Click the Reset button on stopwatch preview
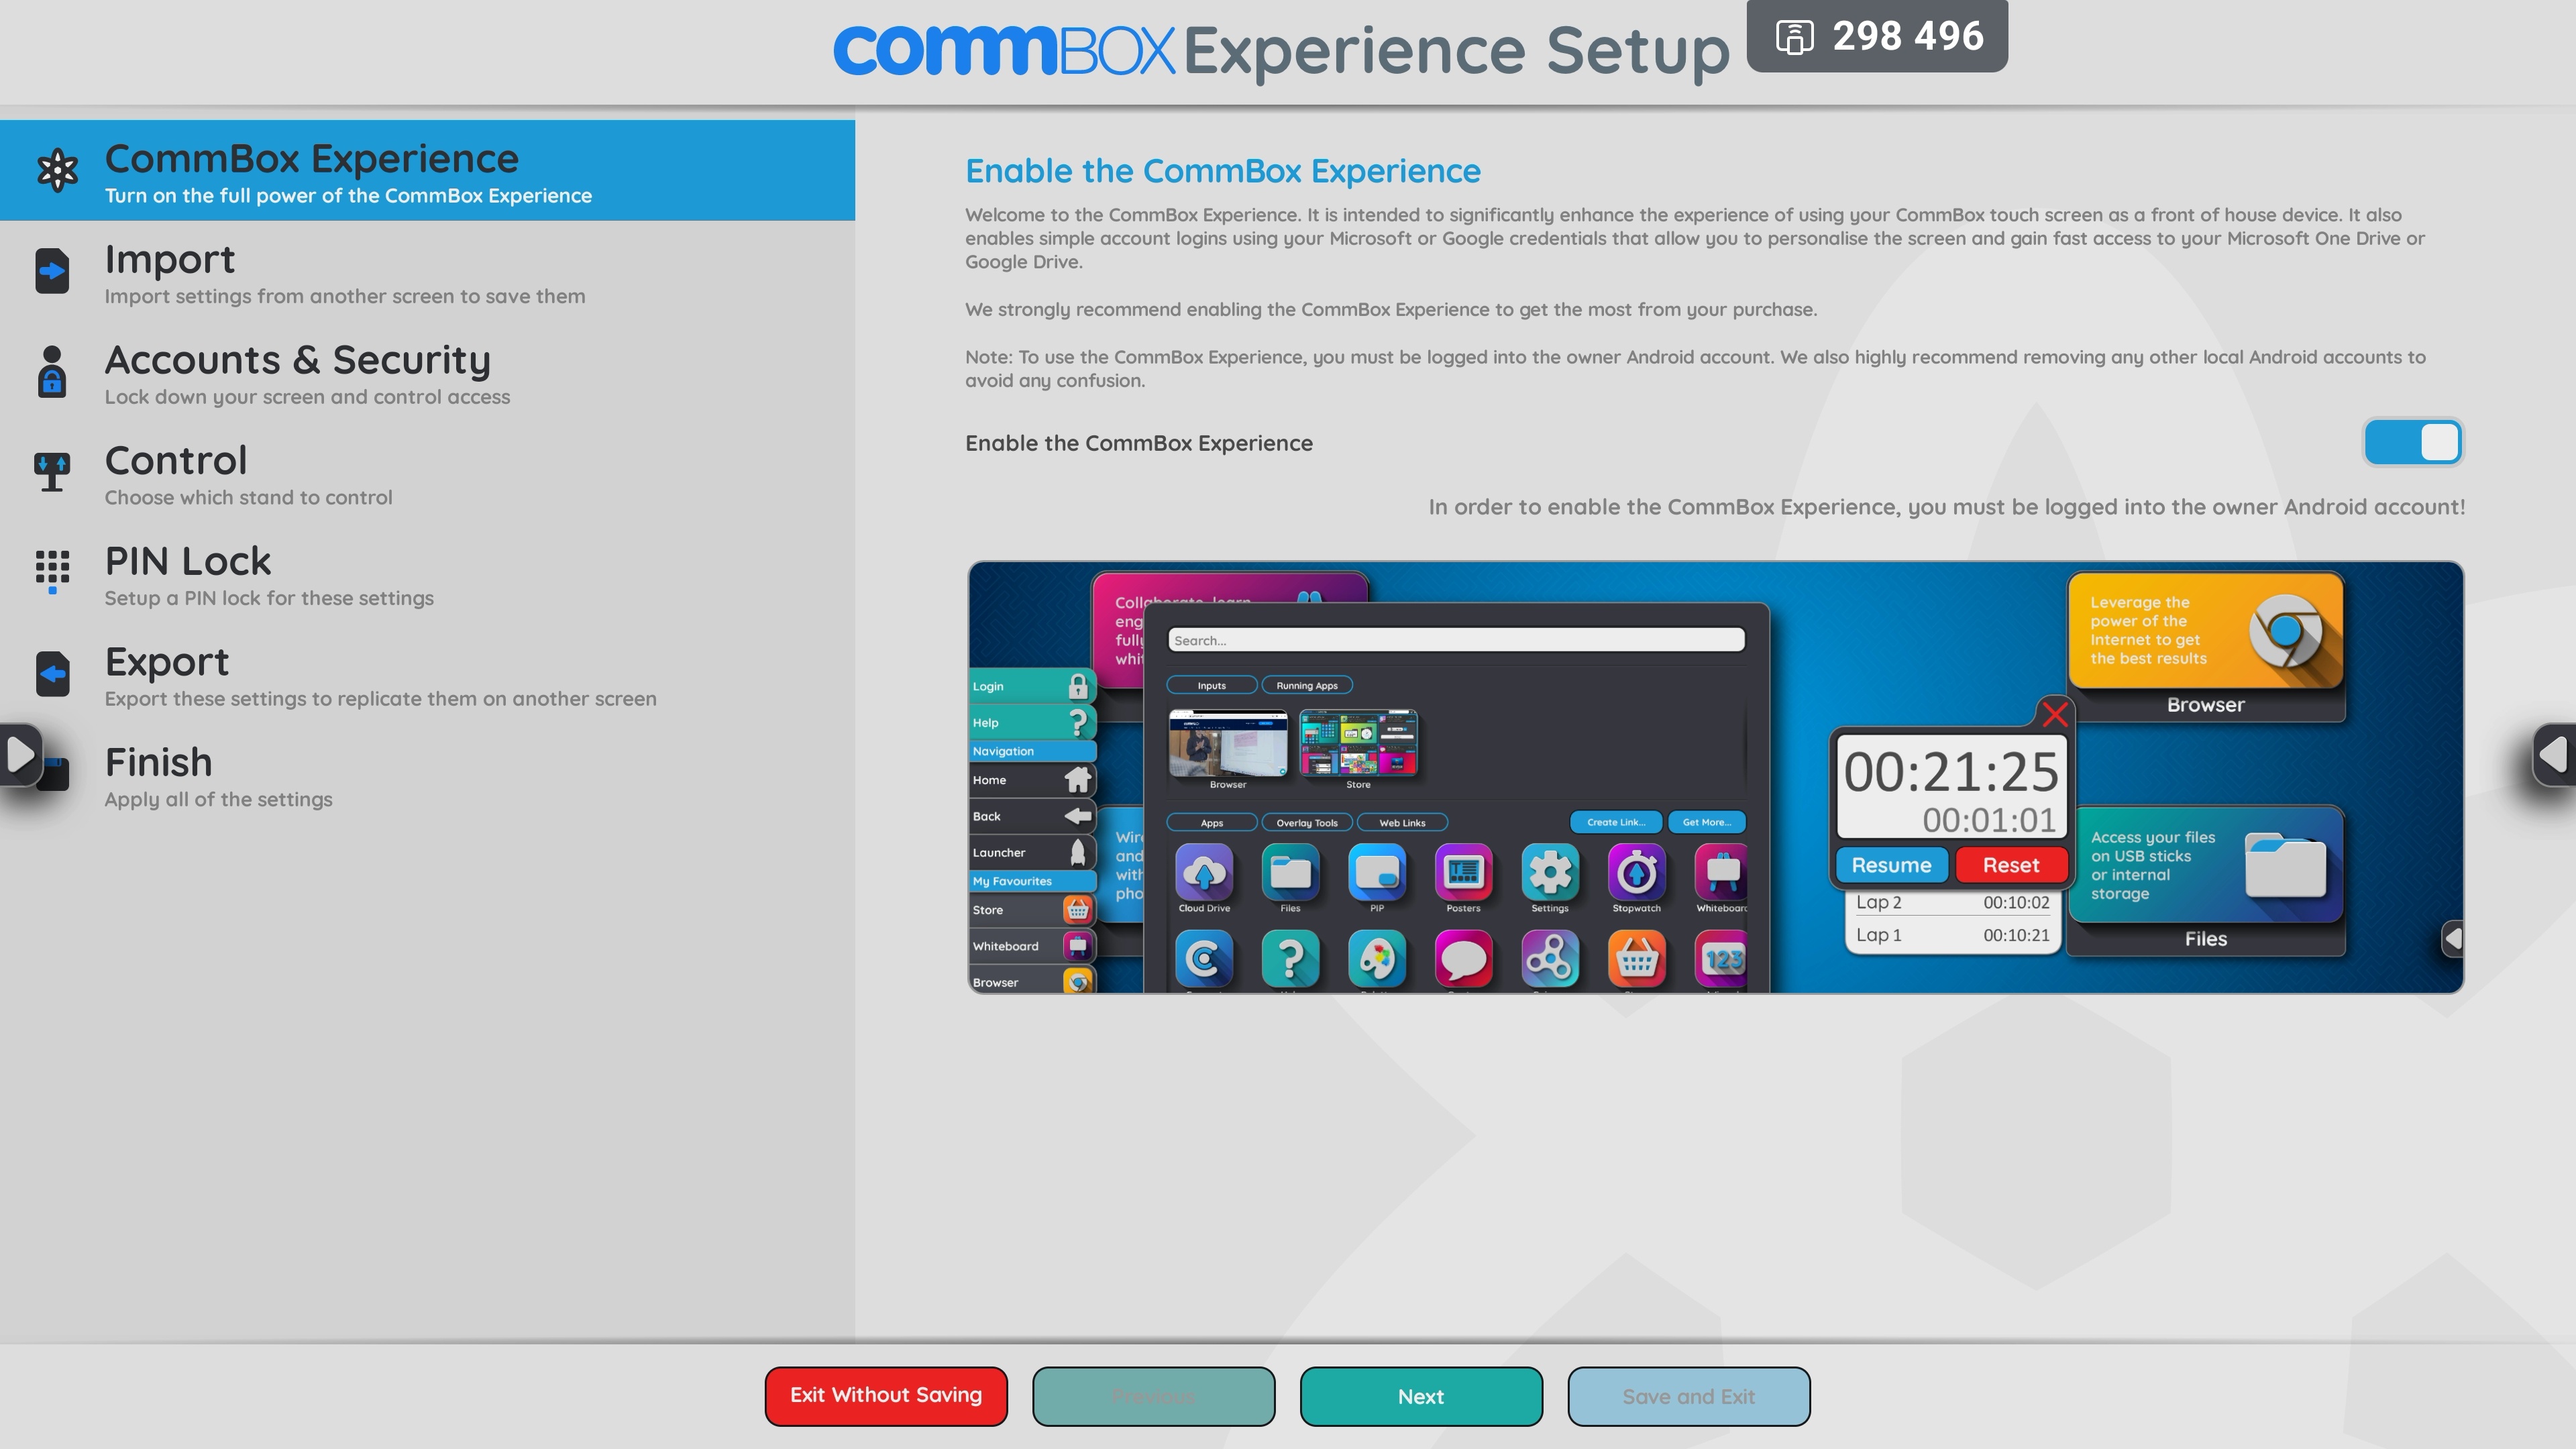The width and height of the screenshot is (2576, 1449). (x=2011, y=865)
